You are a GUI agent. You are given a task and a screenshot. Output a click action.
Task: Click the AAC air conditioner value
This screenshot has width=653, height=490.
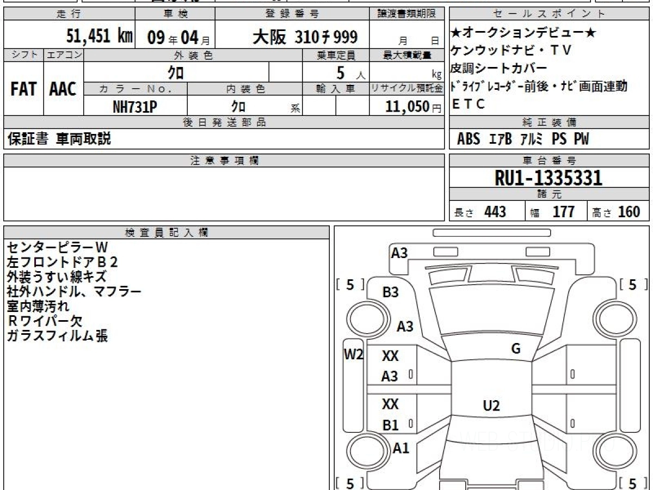tap(63, 89)
